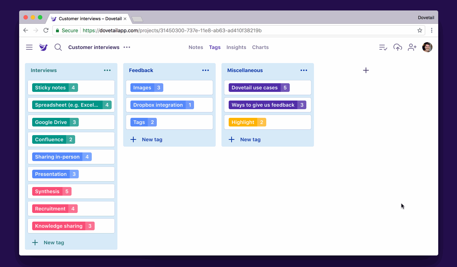
Task: Open Miscellaneous column options menu
Action: click(304, 70)
